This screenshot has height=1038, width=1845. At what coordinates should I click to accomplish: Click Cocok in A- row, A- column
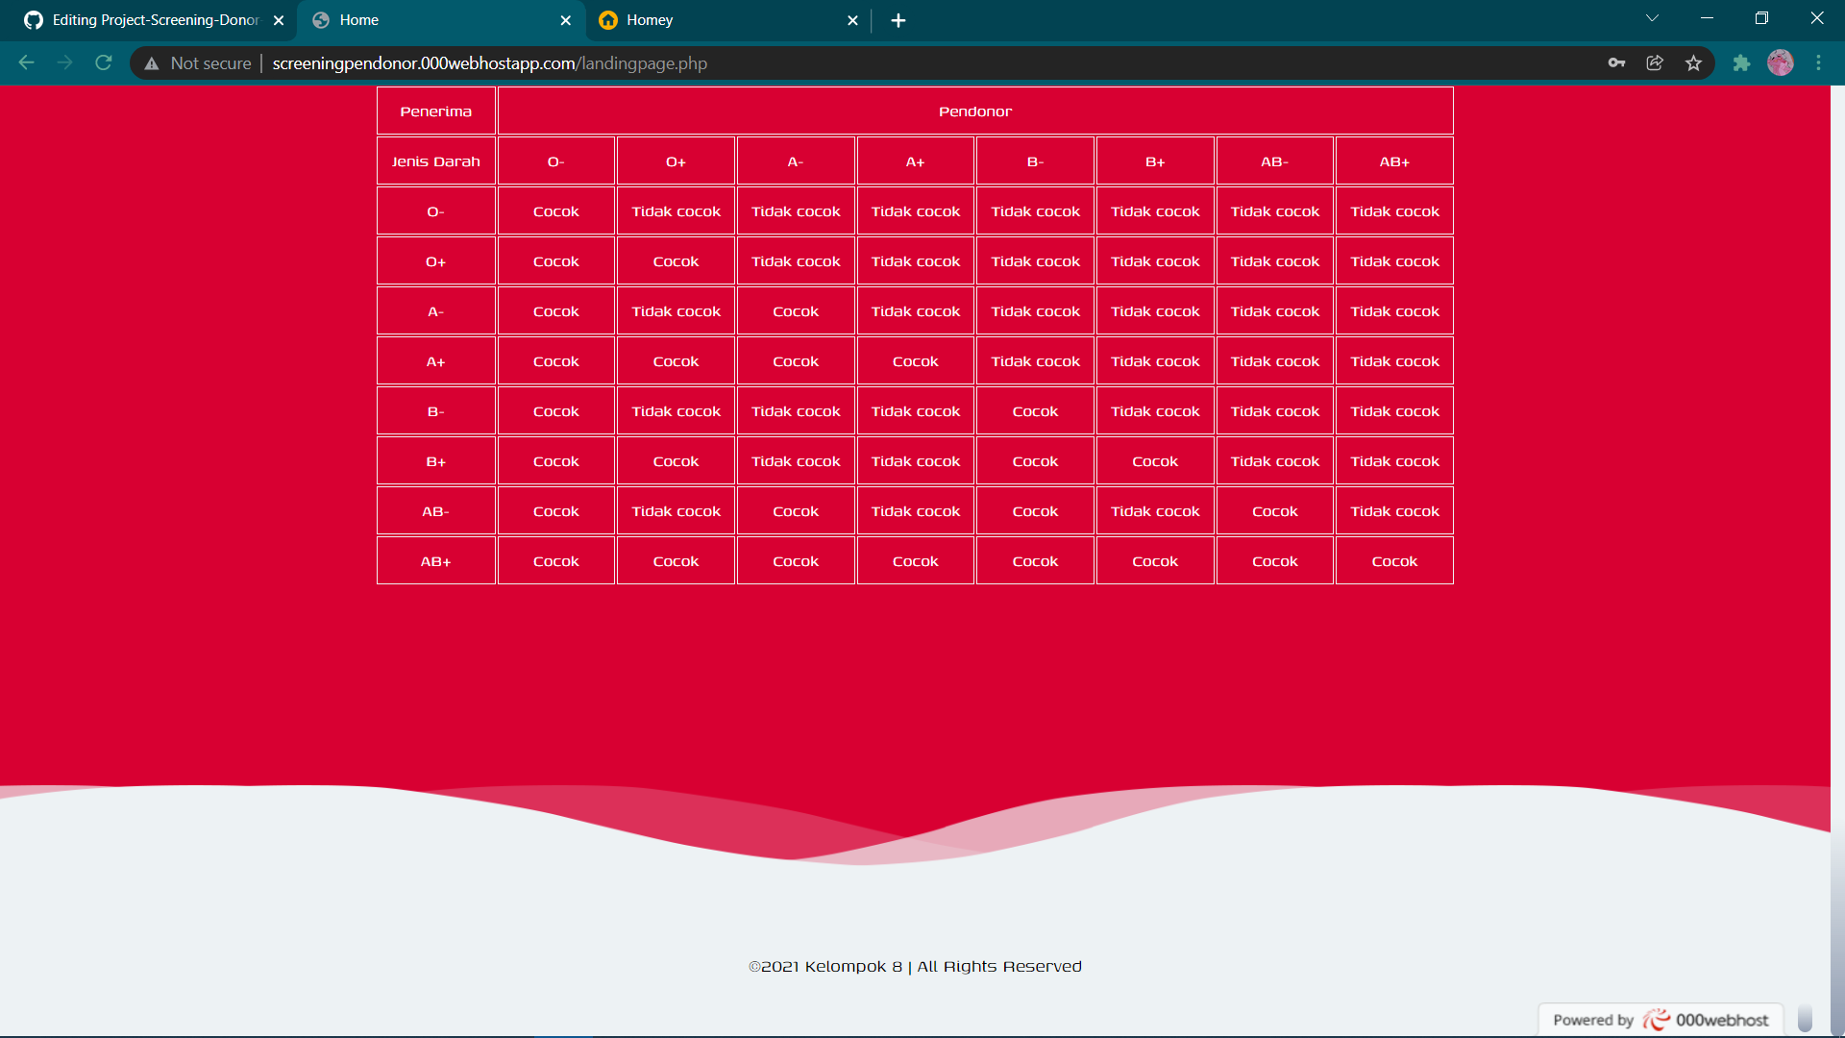(x=796, y=311)
